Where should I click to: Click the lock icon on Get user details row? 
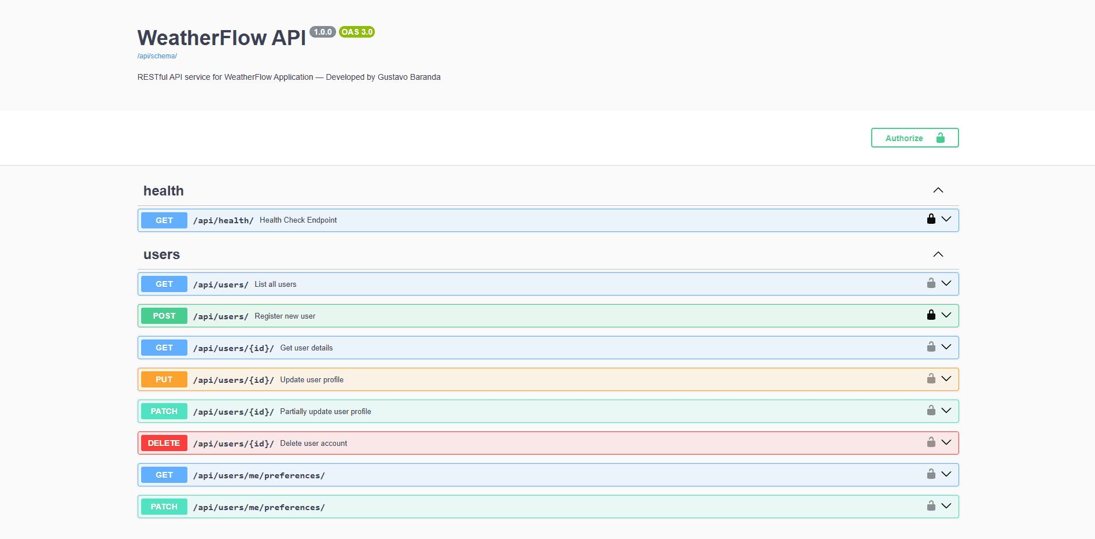click(x=931, y=346)
